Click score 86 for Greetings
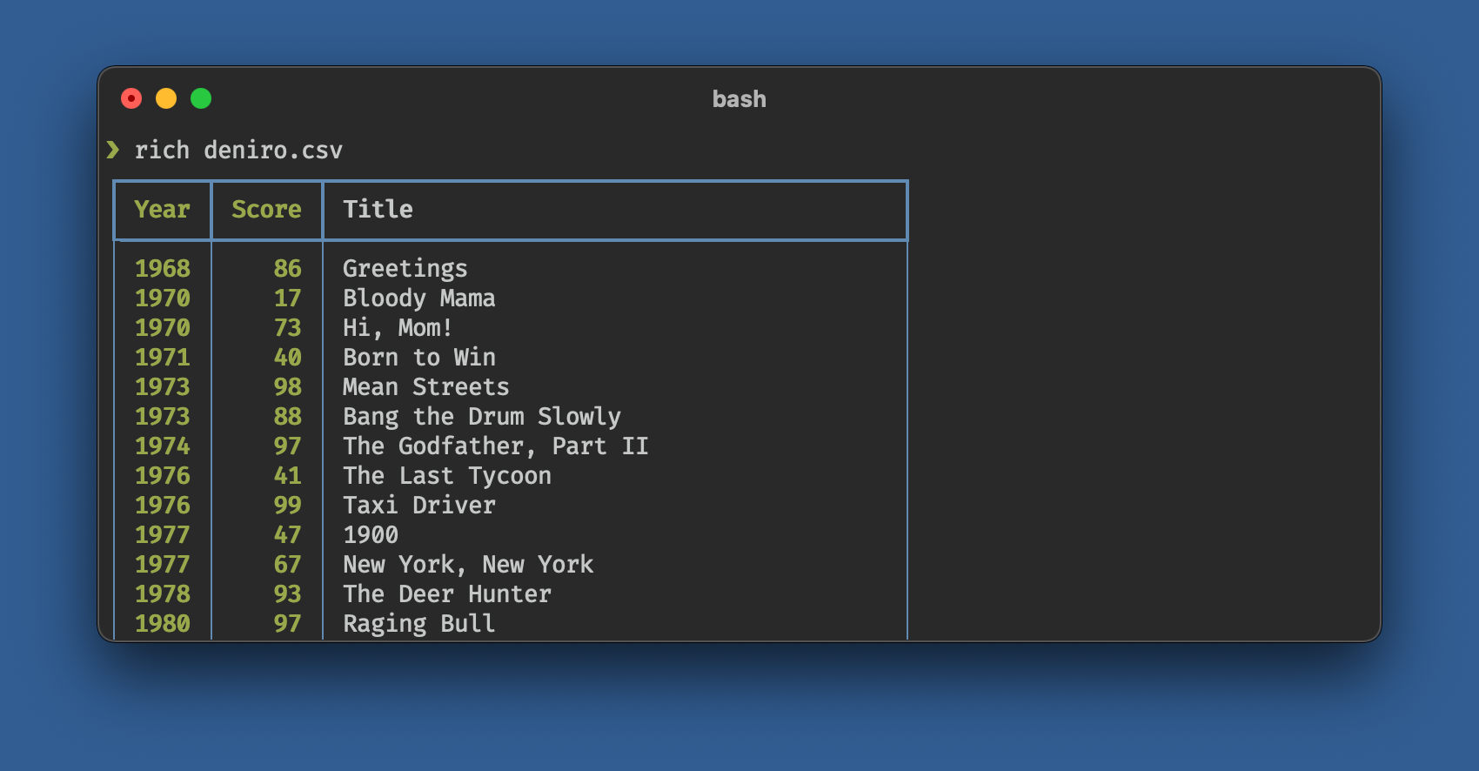 [288, 269]
